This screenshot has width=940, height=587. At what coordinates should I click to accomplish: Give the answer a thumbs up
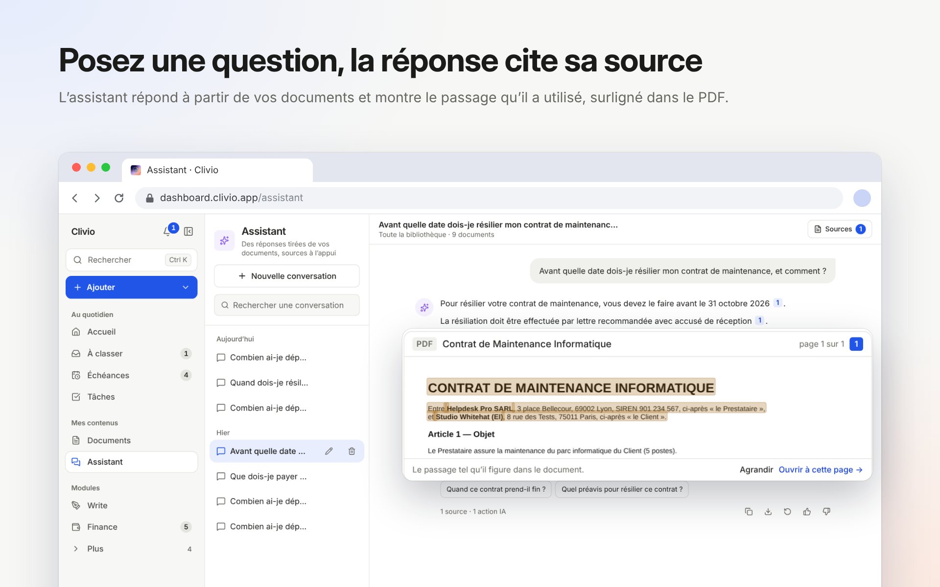807,512
